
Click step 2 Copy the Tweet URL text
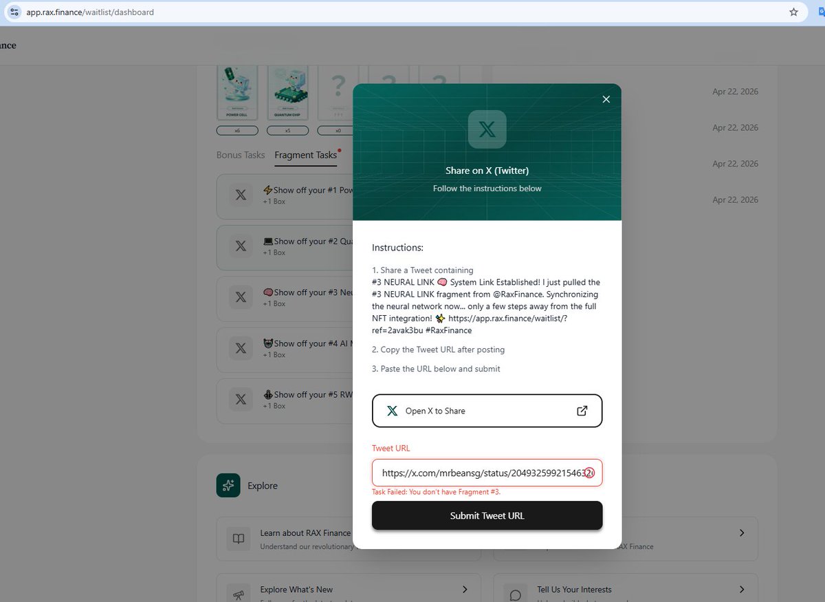[x=438, y=350]
